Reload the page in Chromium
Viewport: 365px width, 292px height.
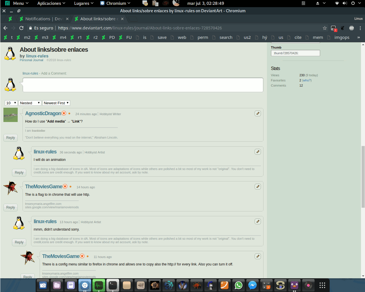point(21,28)
